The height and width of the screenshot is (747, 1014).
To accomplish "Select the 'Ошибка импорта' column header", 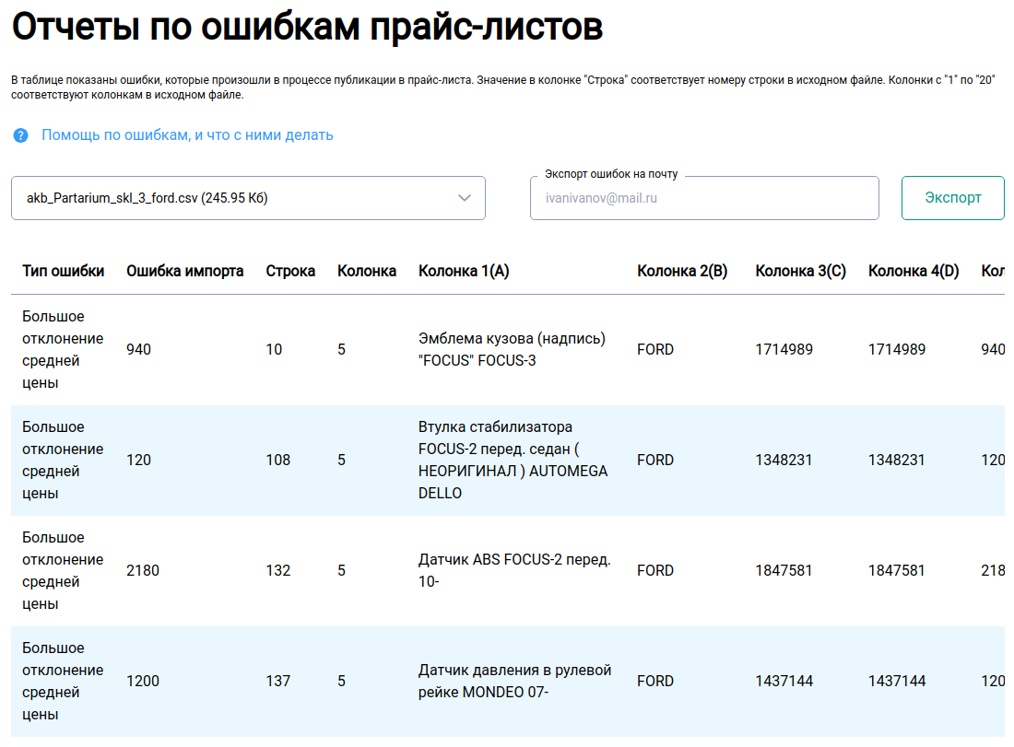I will [x=184, y=271].
